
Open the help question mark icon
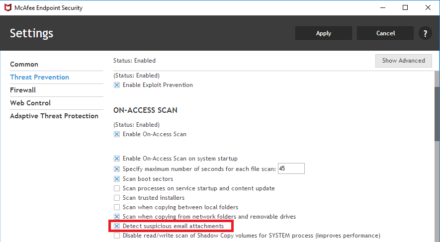(425, 33)
